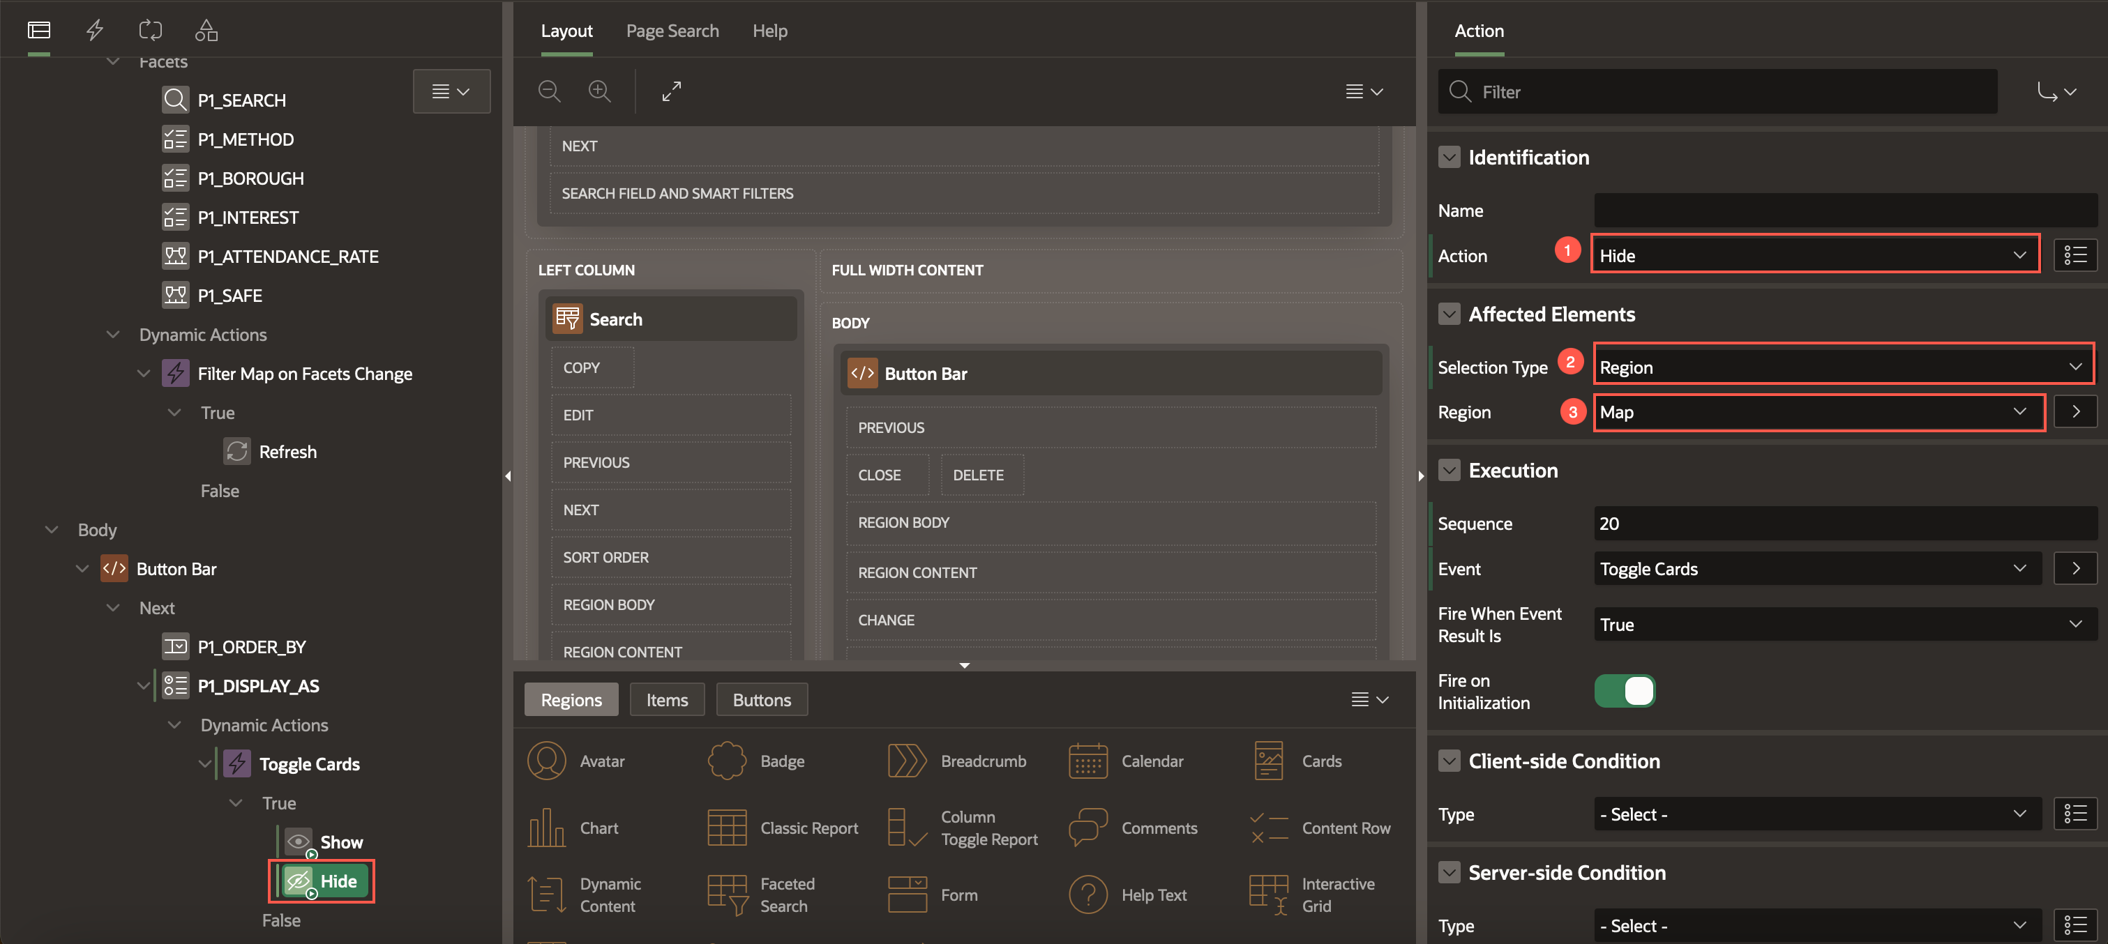This screenshot has height=944, width=2108.
Task: Collapse the Identification section
Action: tap(1450, 157)
